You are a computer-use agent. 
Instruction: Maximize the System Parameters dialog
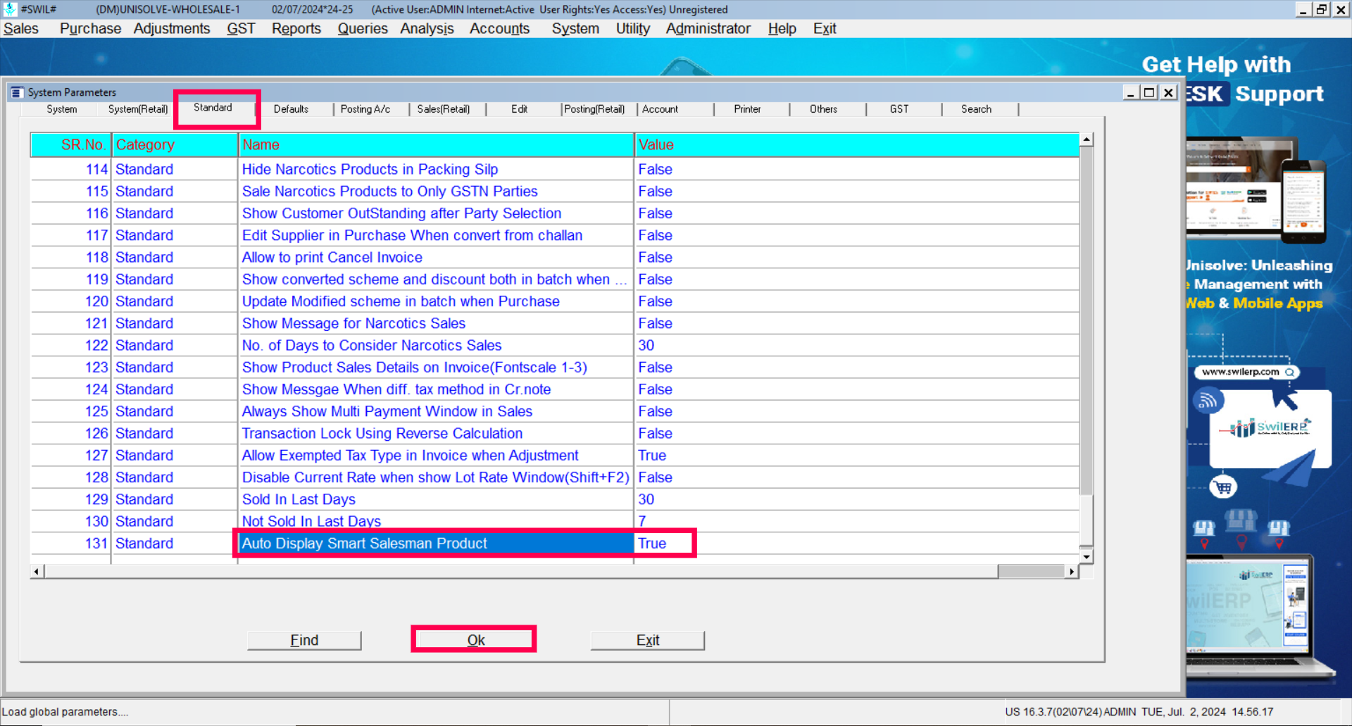point(1149,92)
